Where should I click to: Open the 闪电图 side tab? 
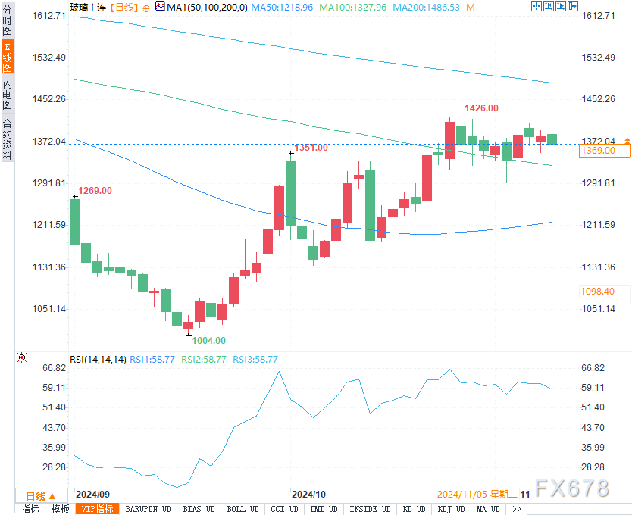tap(8, 95)
